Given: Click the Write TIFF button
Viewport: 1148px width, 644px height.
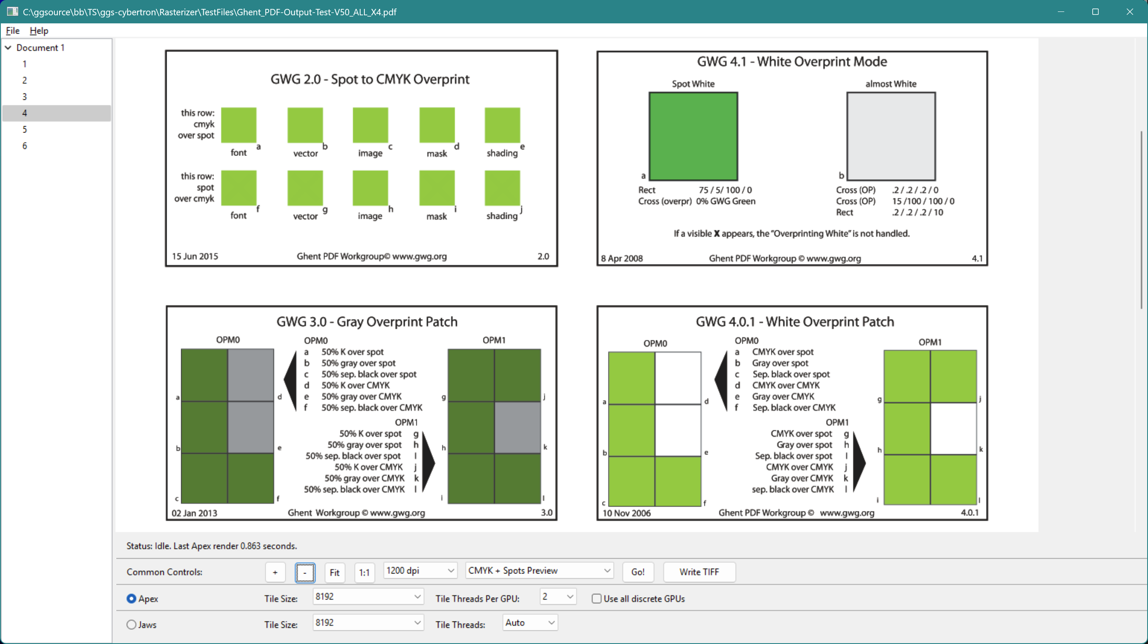Looking at the screenshot, I should point(699,572).
